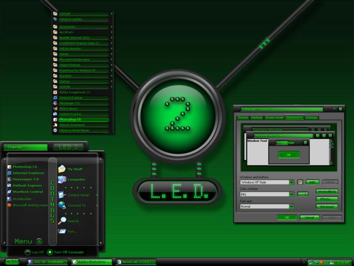Select the Appearance tab
Viewport: 354px width, 266px height.
[294, 117]
